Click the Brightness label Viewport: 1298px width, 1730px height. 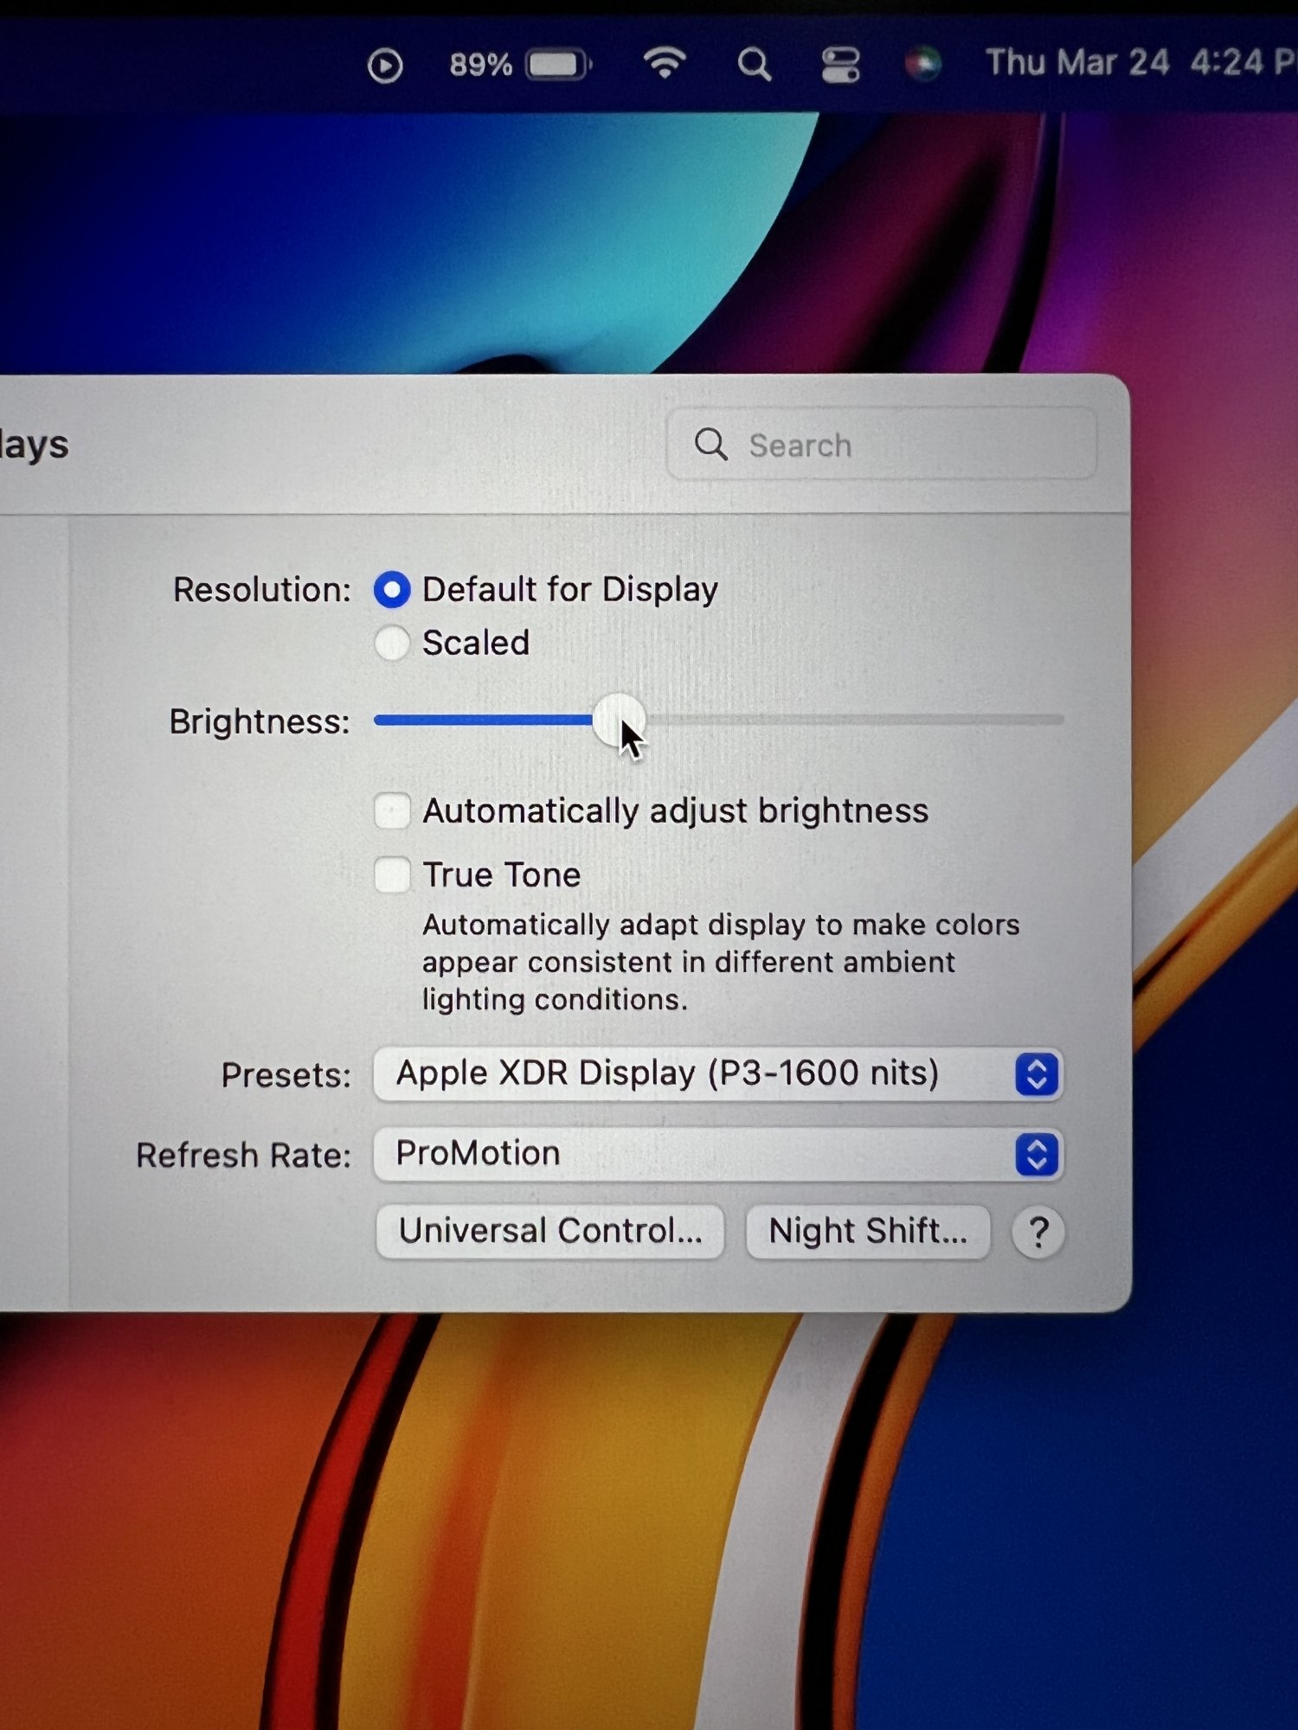pos(260,721)
